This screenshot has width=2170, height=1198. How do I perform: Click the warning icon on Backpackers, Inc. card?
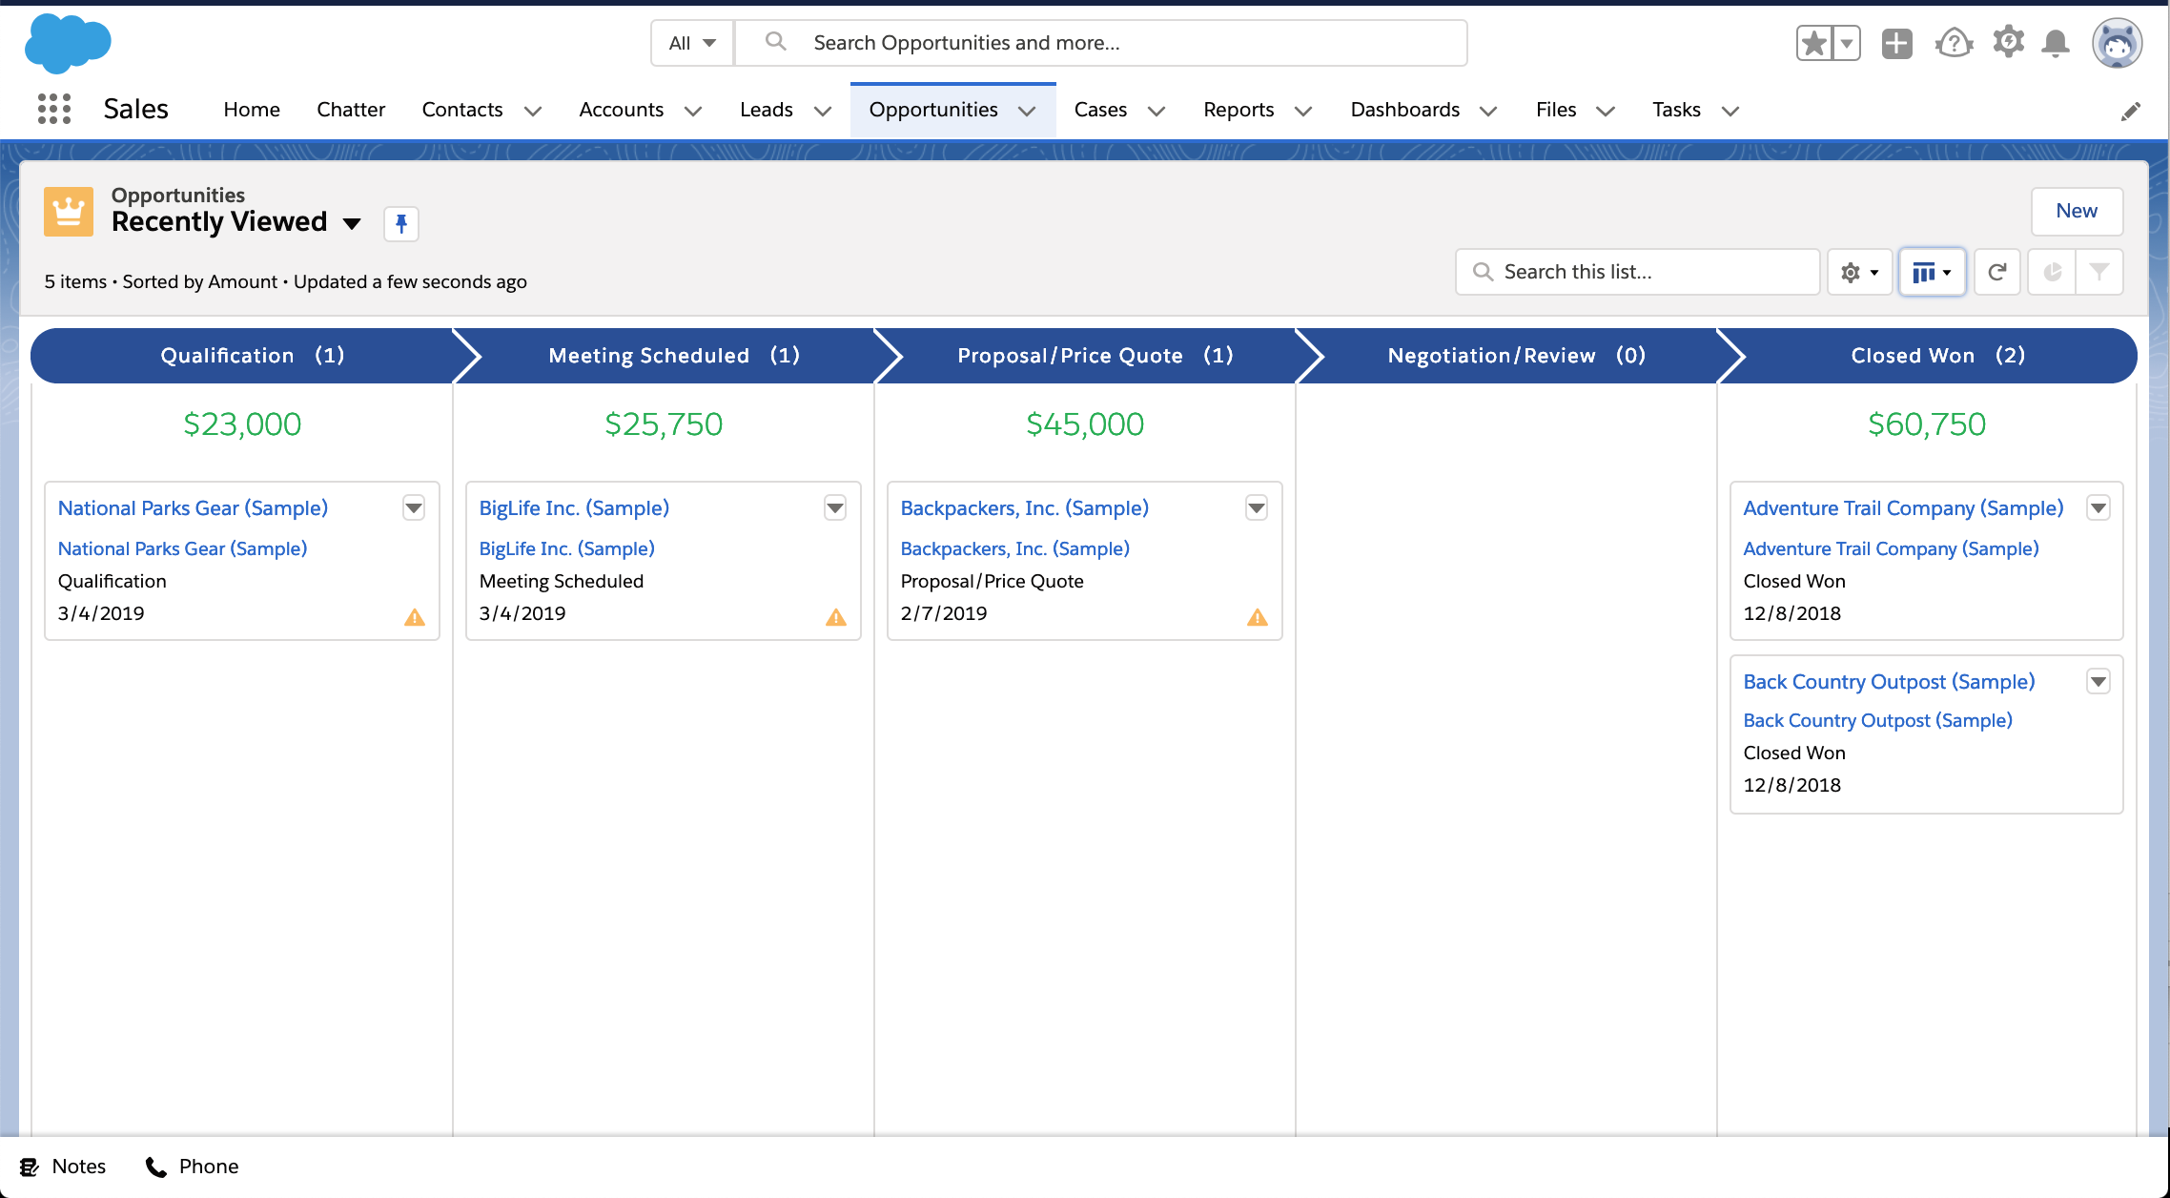pos(1258,617)
